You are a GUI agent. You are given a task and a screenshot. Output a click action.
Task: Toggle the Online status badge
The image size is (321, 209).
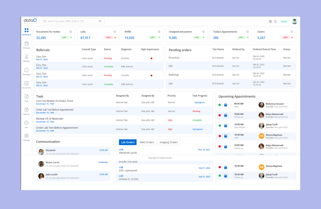284,22
